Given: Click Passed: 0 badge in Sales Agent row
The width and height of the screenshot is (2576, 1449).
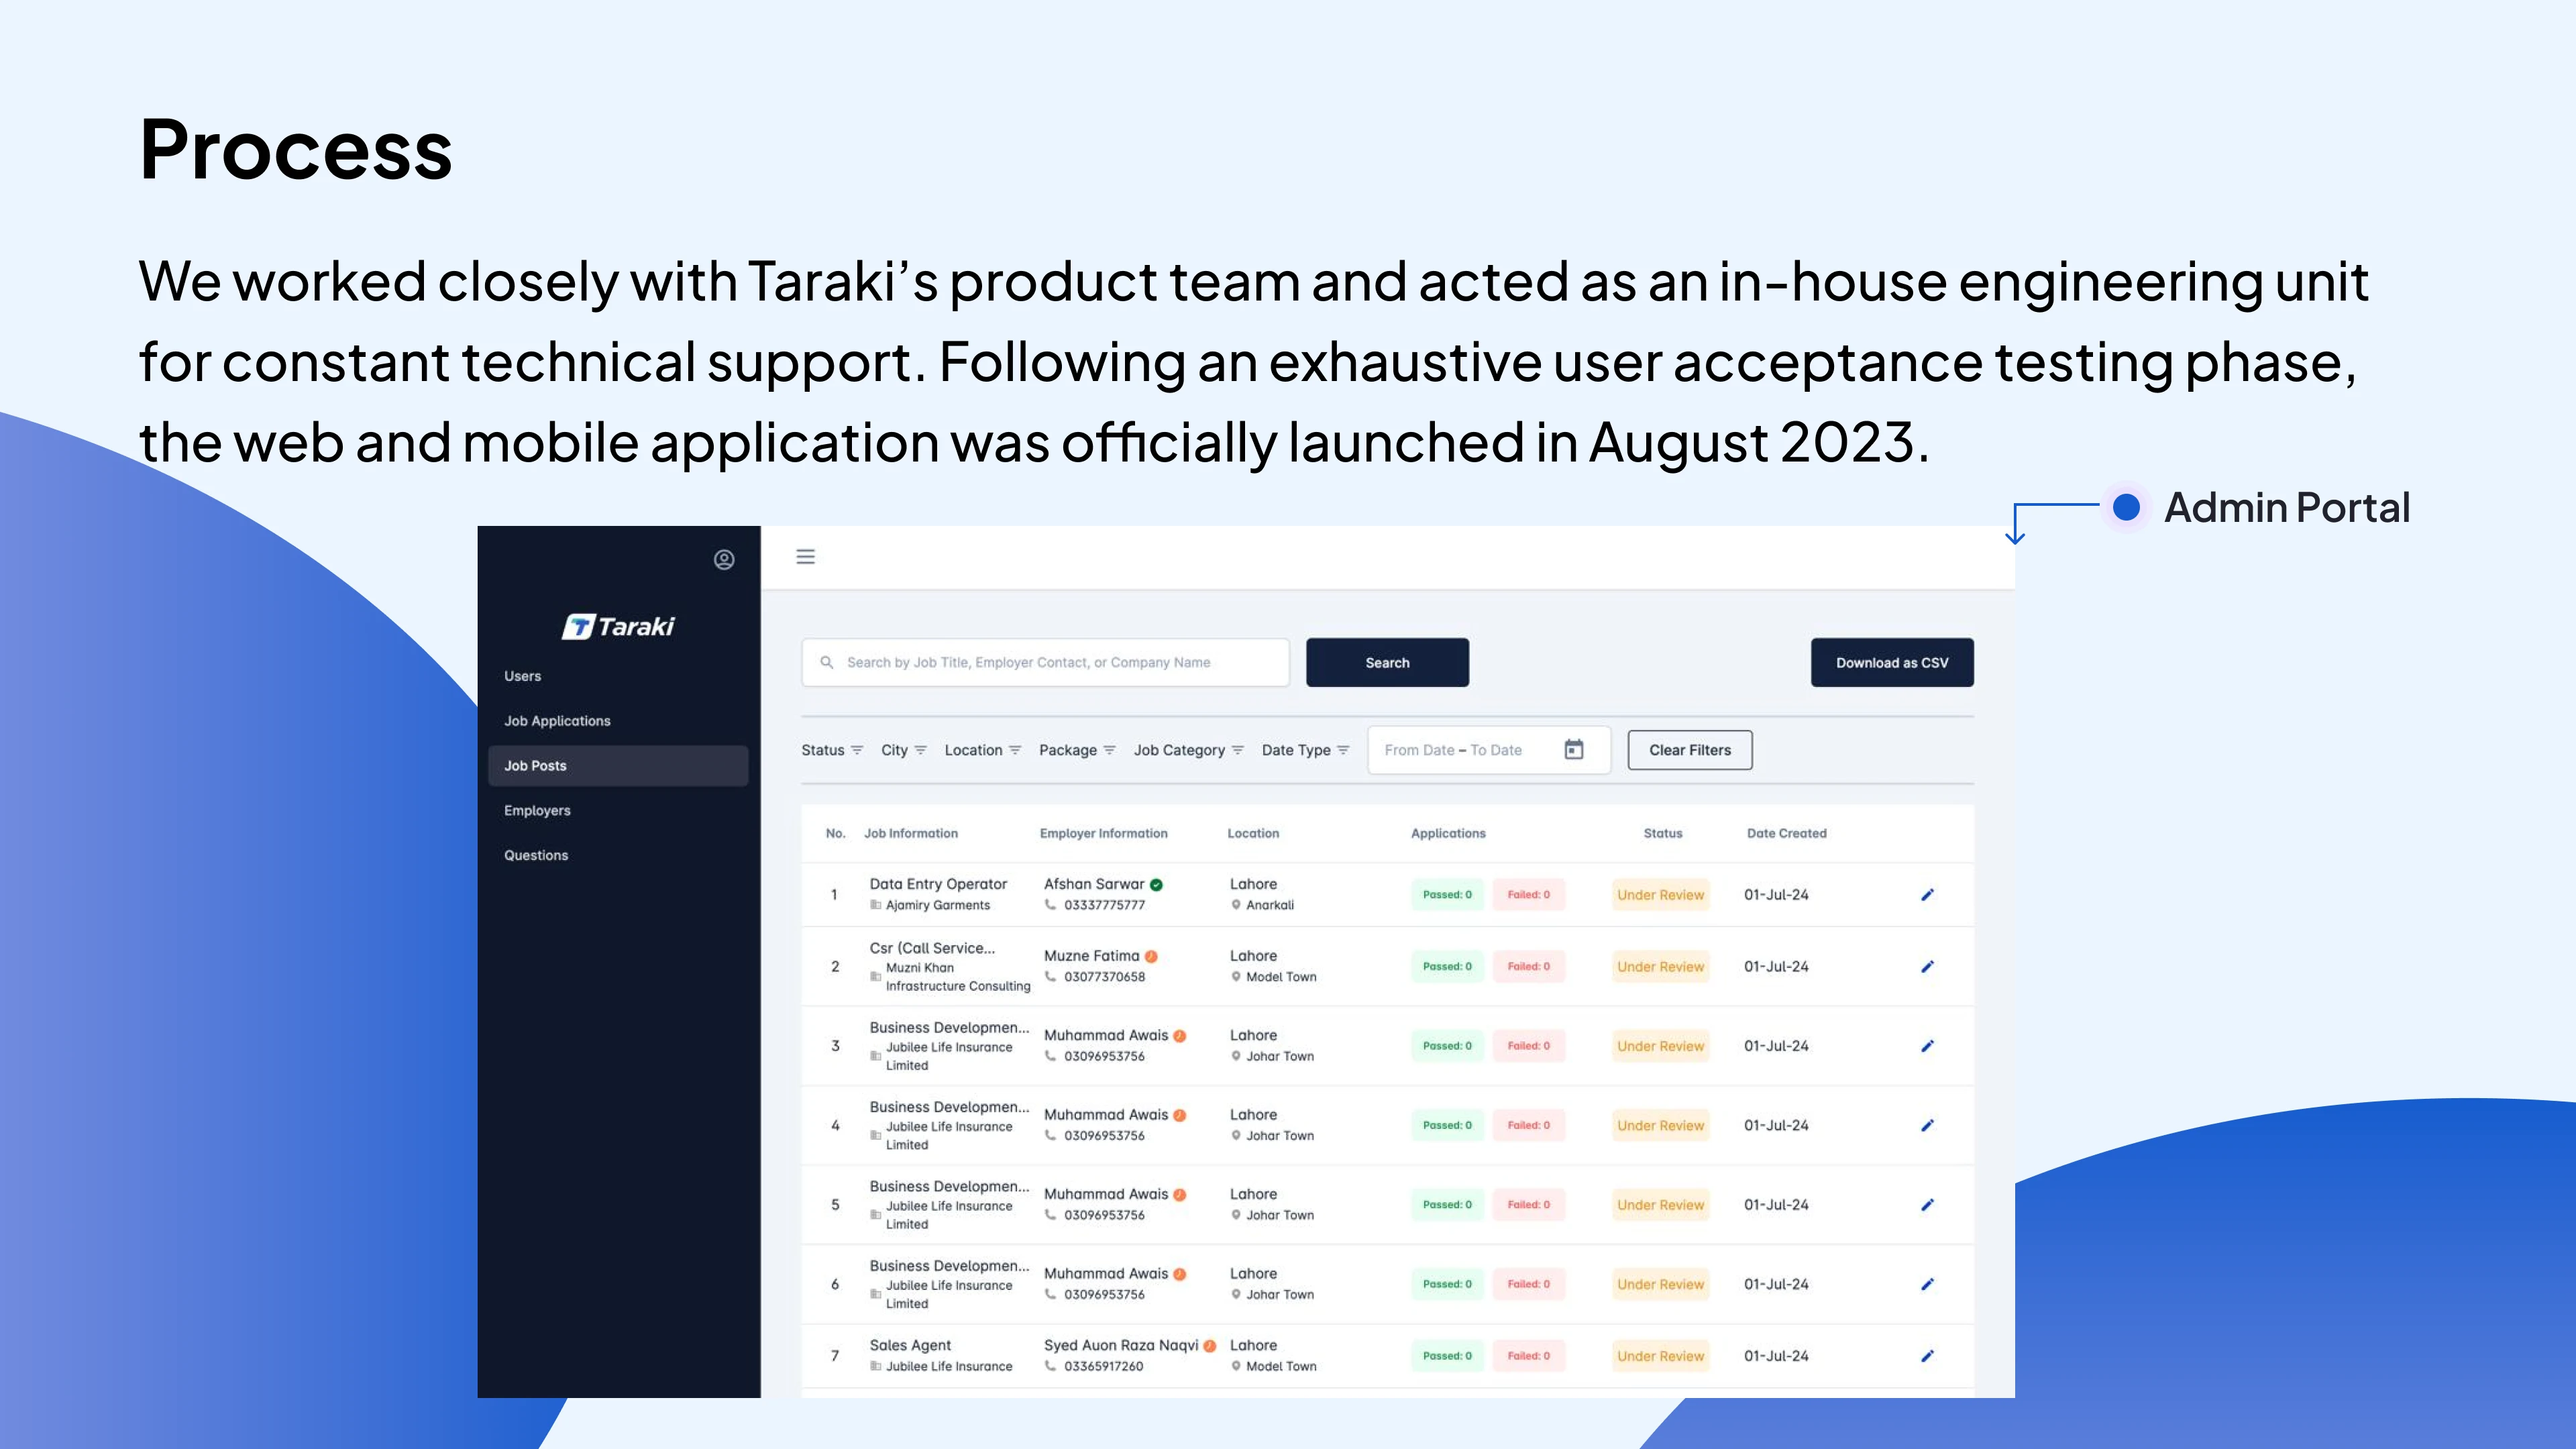Looking at the screenshot, I should (x=1447, y=1356).
